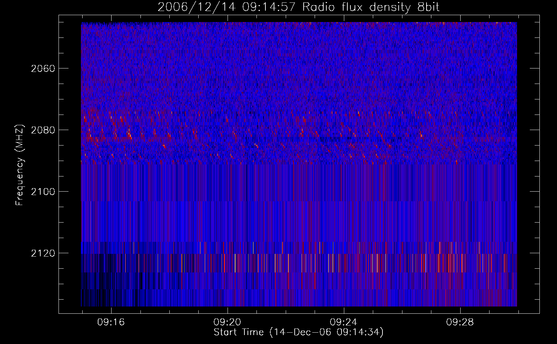Click the 09:20 time tick label

[x=227, y=322]
